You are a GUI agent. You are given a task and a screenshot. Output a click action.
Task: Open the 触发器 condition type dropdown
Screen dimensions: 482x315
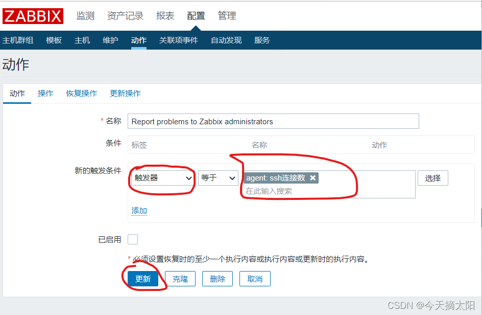(x=163, y=178)
